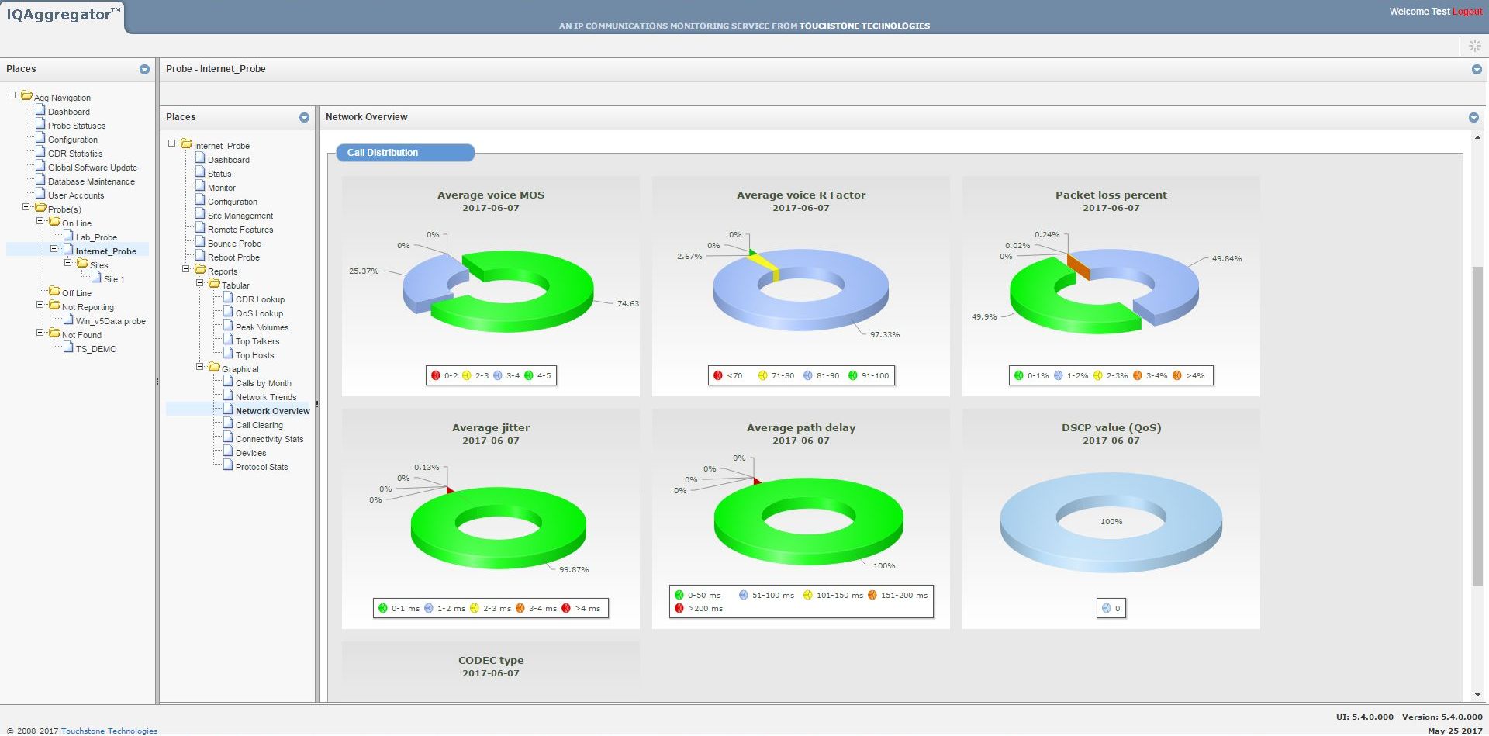The image size is (1489, 736).
Task: Open Configuration under Agg Navigation
Action: (73, 140)
